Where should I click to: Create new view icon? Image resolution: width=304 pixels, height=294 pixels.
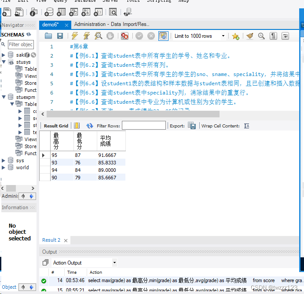[73, 12]
